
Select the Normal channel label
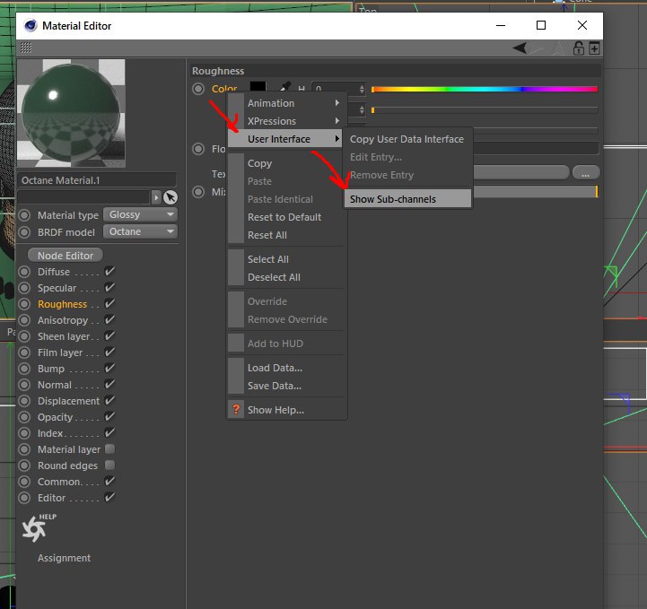[55, 385]
